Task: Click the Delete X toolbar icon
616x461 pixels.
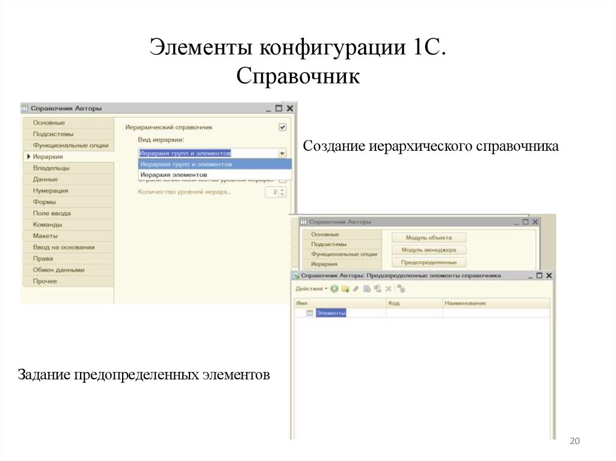Action: point(388,289)
